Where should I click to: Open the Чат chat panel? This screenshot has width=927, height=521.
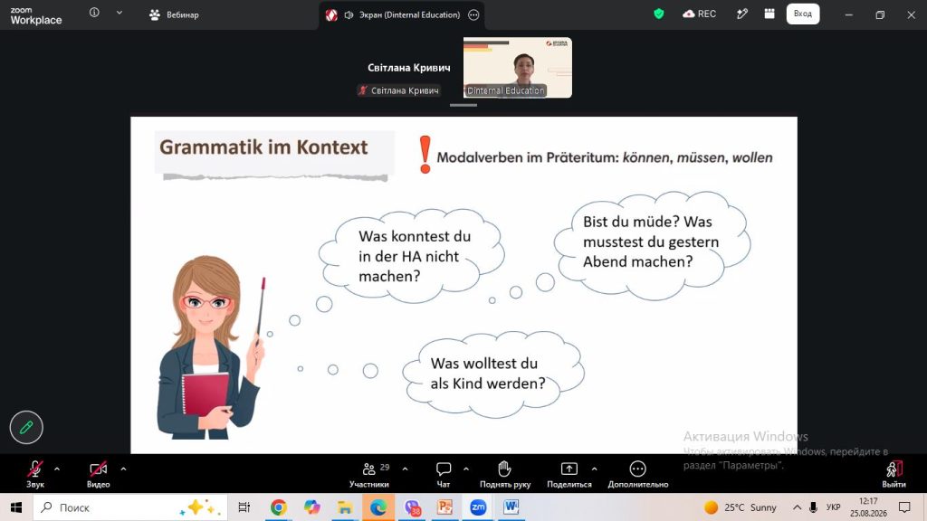point(444,474)
